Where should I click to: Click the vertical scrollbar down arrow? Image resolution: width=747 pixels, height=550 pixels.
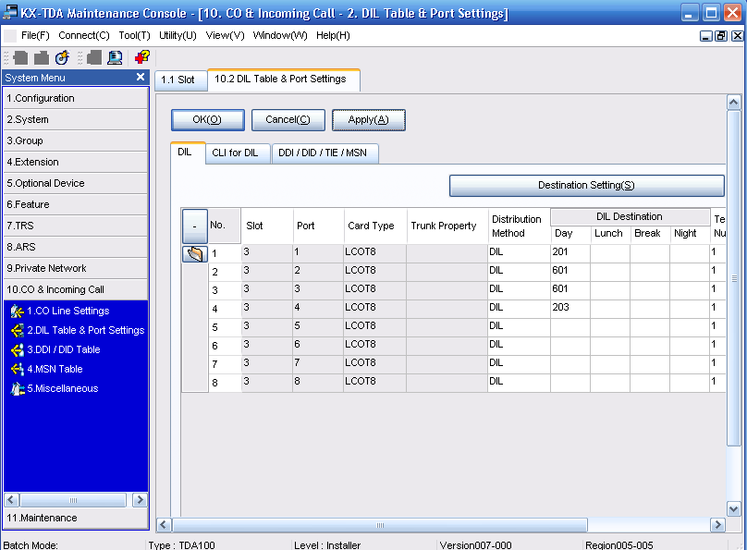[734, 508]
